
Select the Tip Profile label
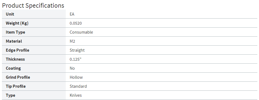(x=16, y=86)
